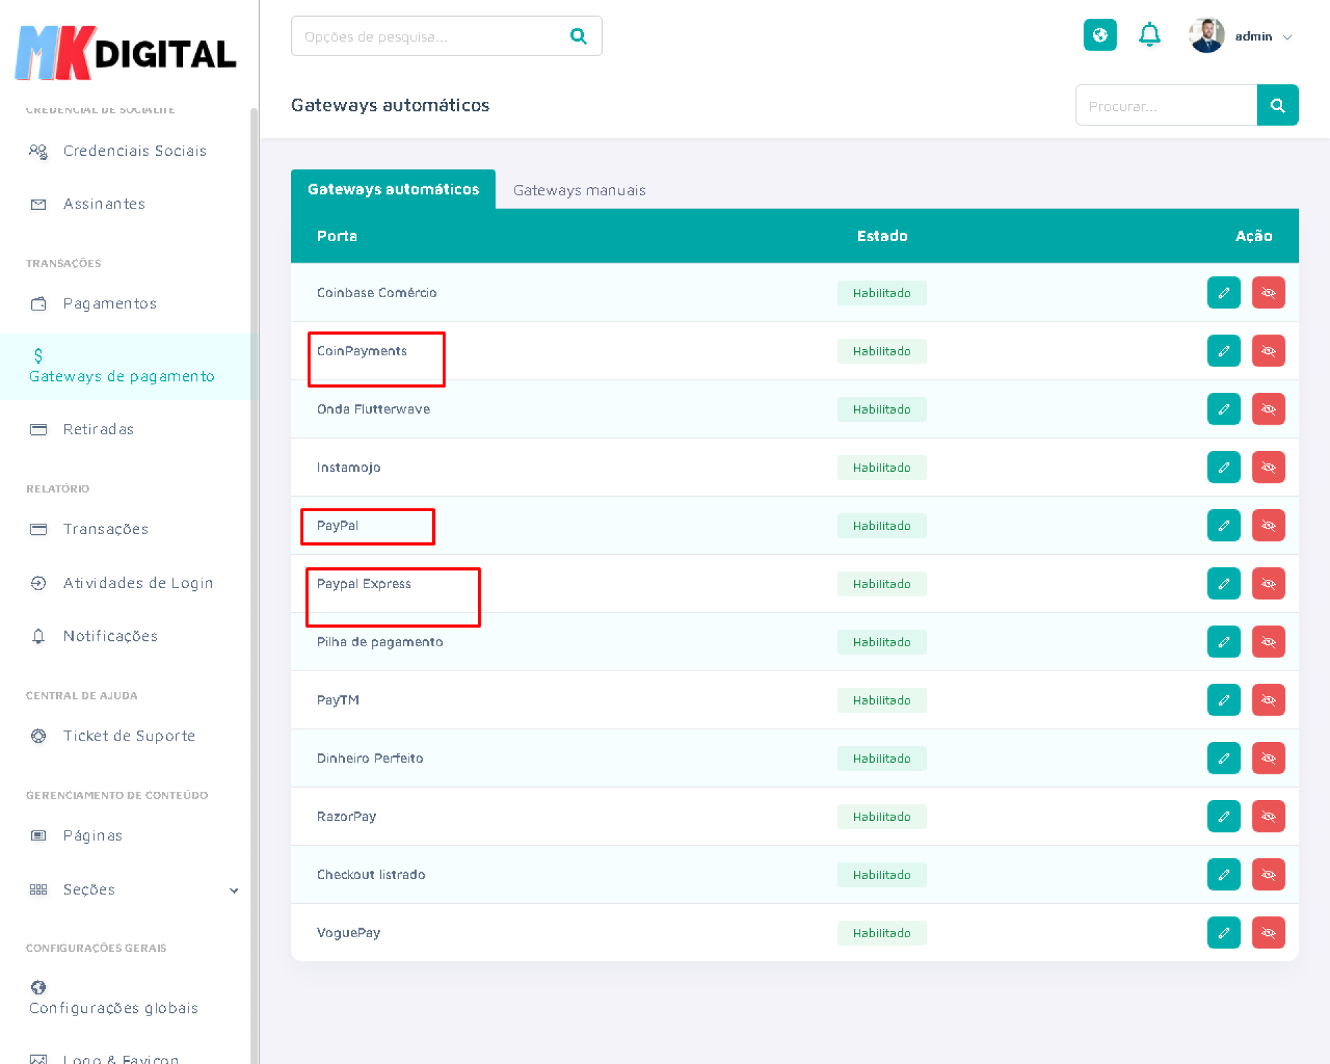
Task: Click admin profile avatar
Action: (x=1206, y=35)
